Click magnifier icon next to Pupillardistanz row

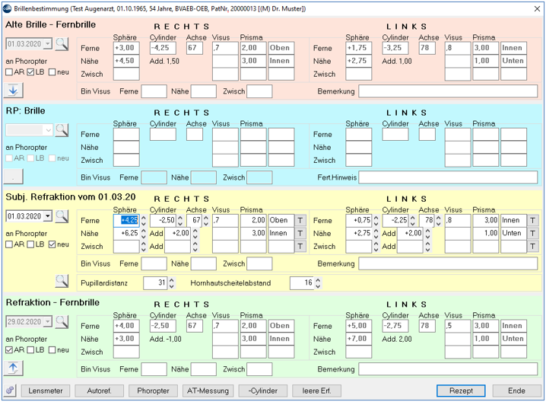pyautogui.click(x=62, y=281)
